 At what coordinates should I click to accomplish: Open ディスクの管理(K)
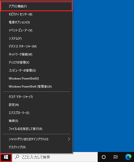tap(36, 62)
